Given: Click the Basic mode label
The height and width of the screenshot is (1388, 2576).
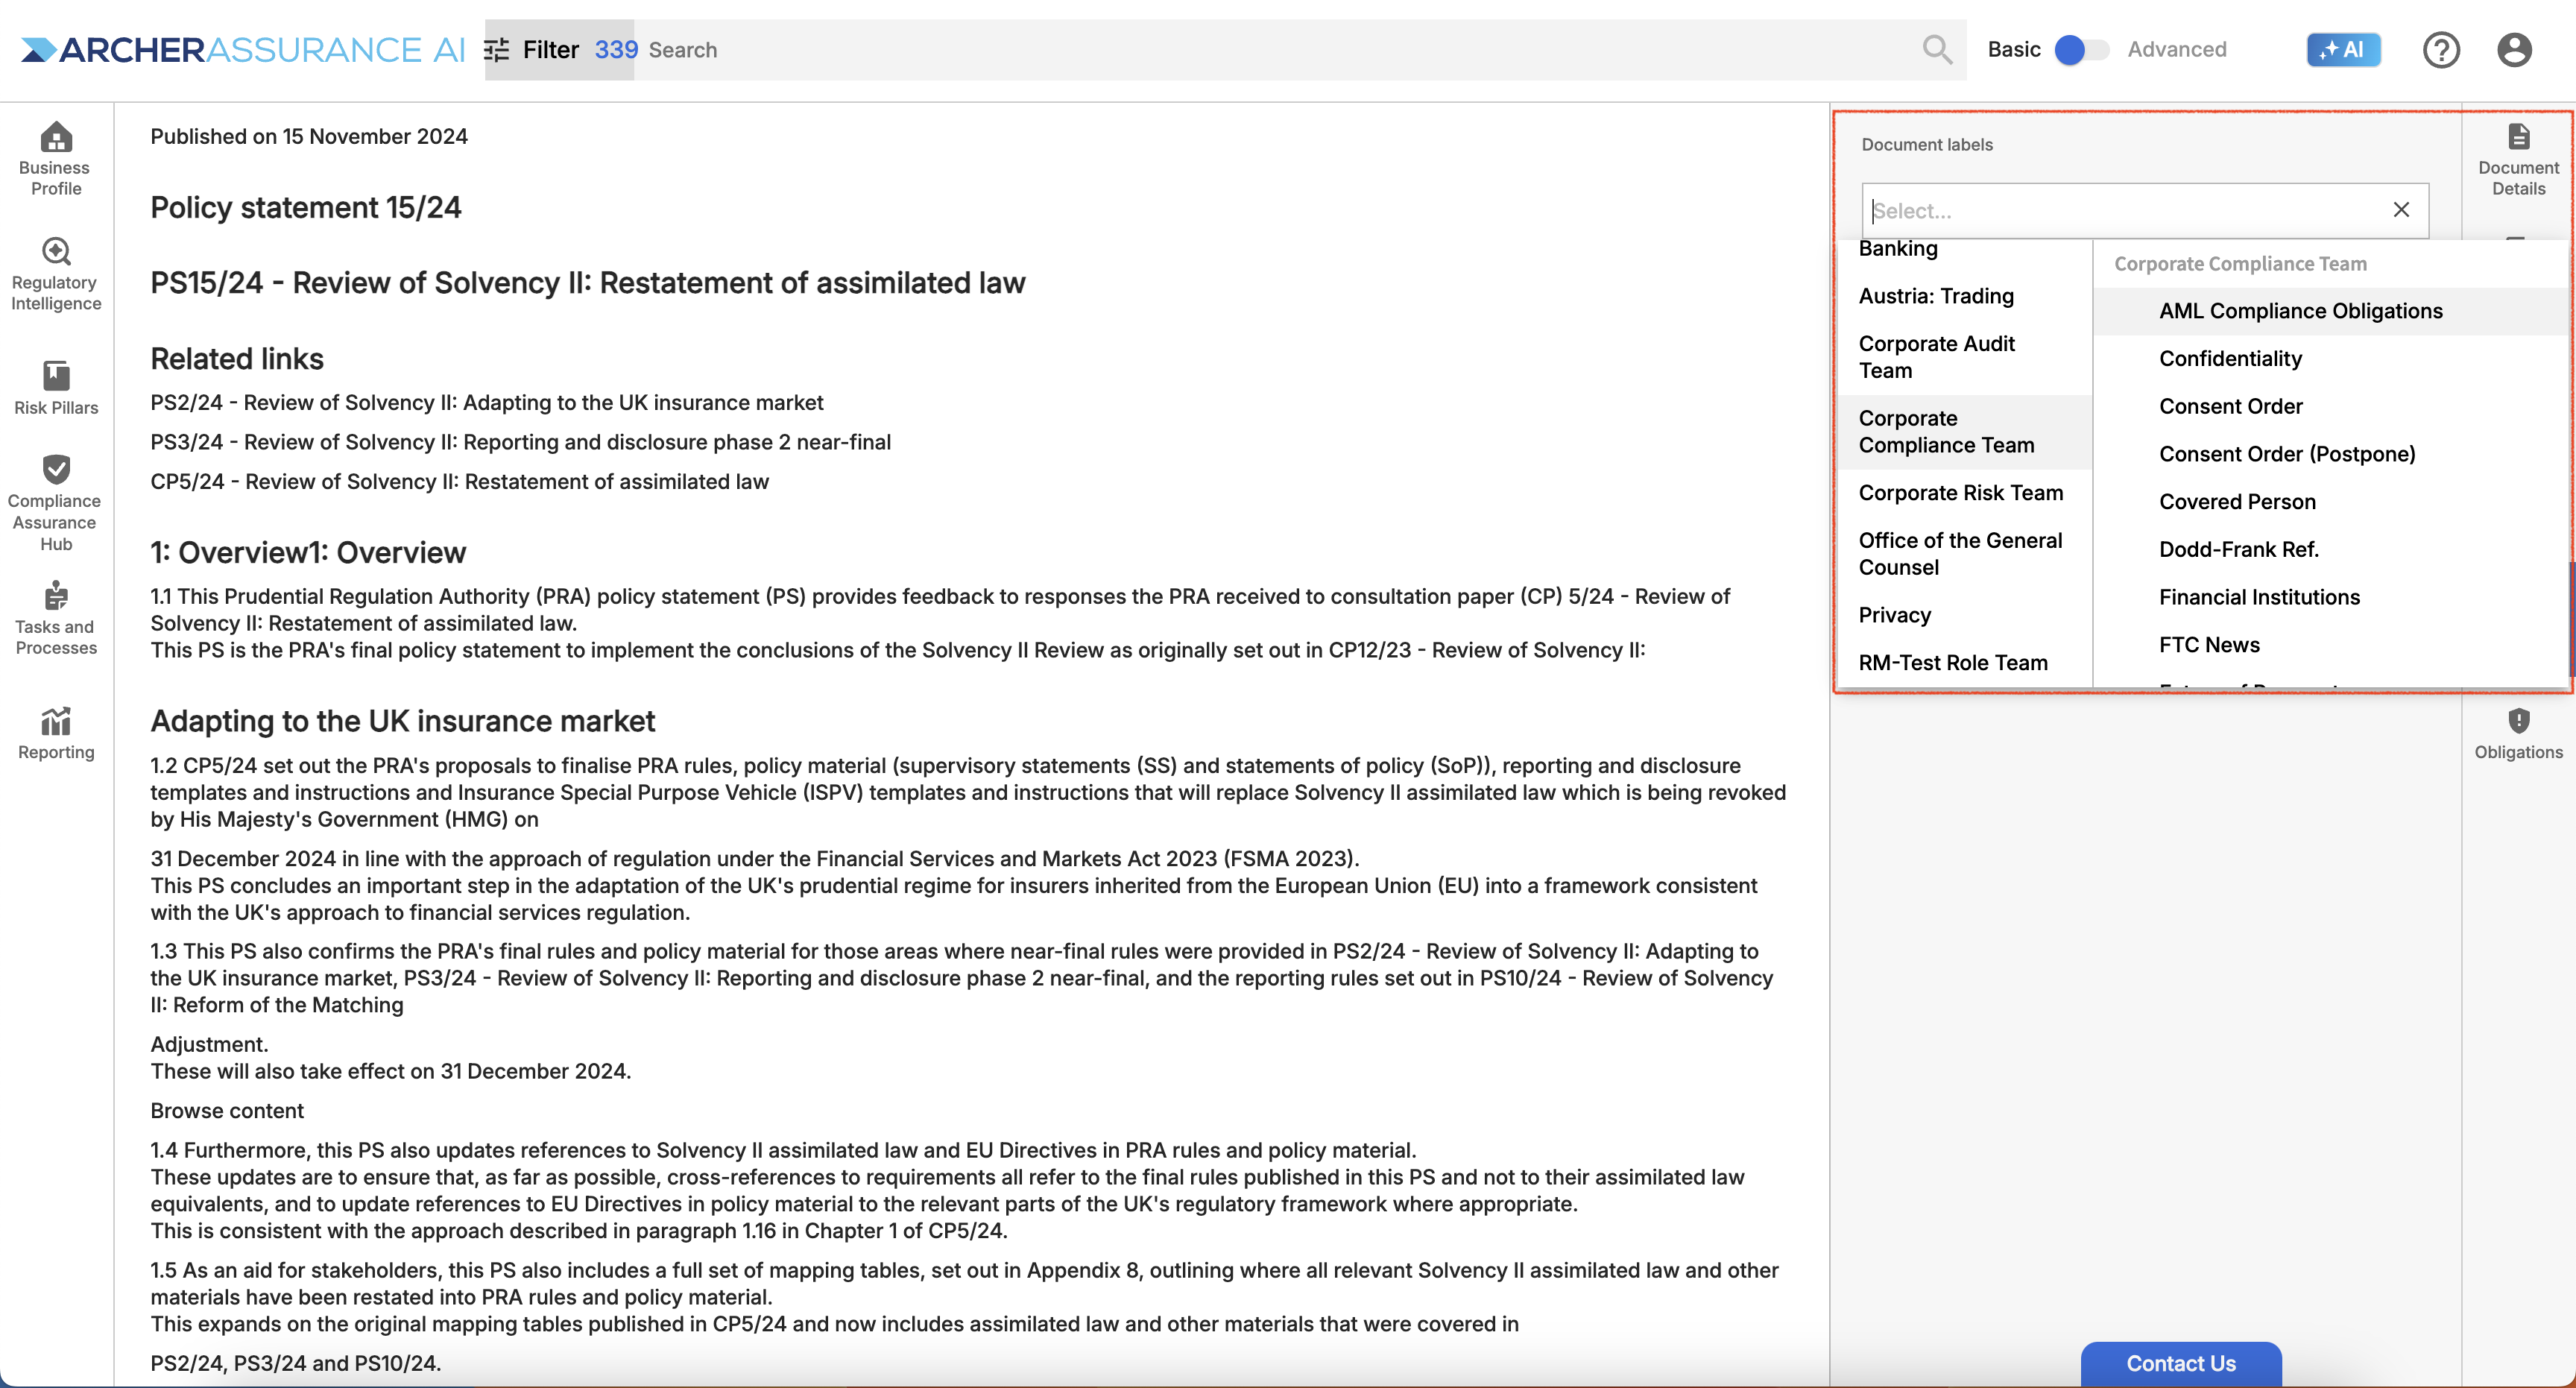Looking at the screenshot, I should (x=2013, y=49).
